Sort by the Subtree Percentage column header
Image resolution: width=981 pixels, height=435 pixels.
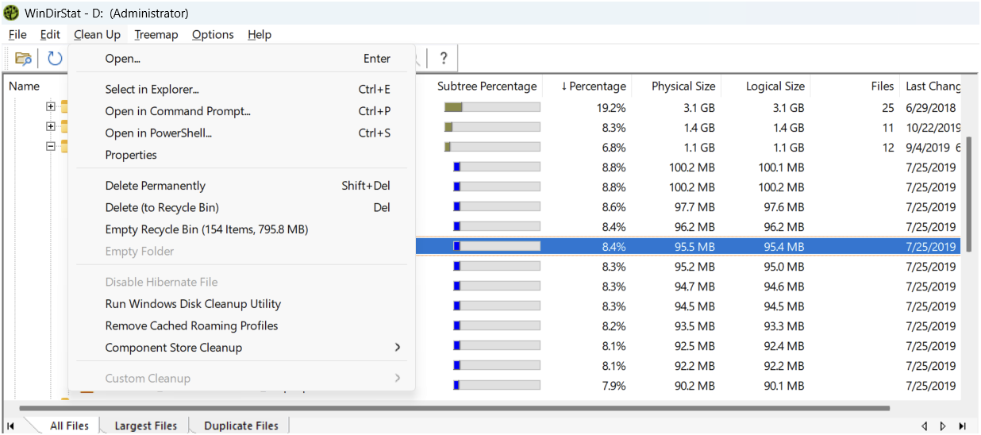[487, 87]
